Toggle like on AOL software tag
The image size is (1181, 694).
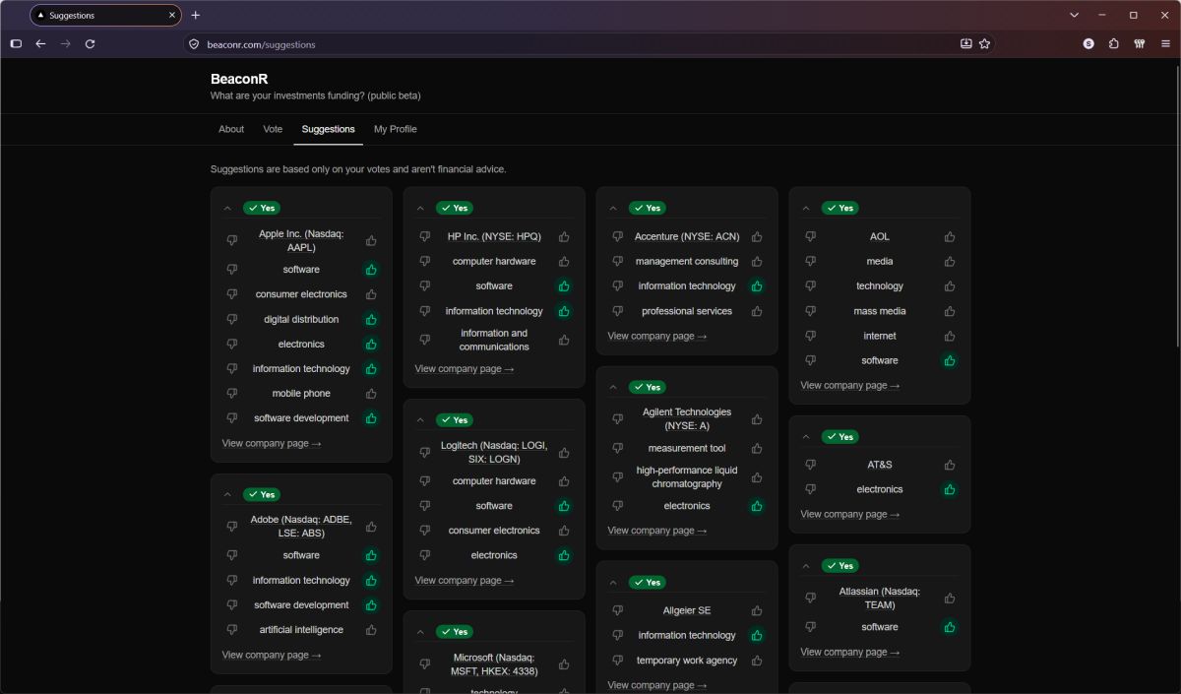[950, 360]
